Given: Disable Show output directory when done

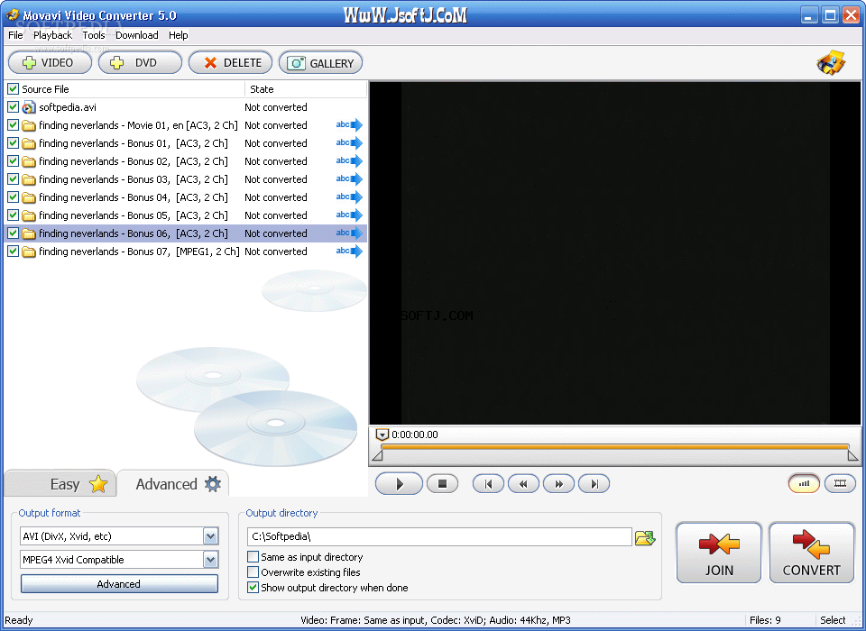Looking at the screenshot, I should (x=253, y=588).
